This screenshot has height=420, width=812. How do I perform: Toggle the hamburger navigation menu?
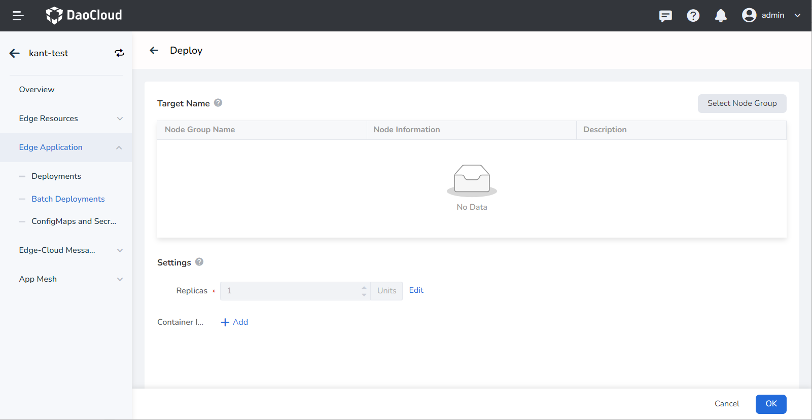[18, 16]
